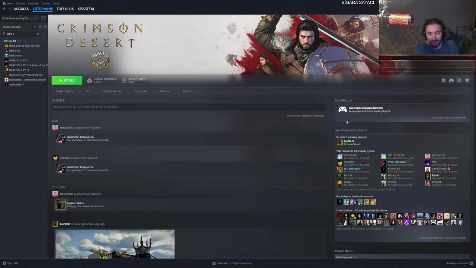Open the Mağaza Sayfası tab
Viewport: 476px width, 268px height.
[x=64, y=91]
